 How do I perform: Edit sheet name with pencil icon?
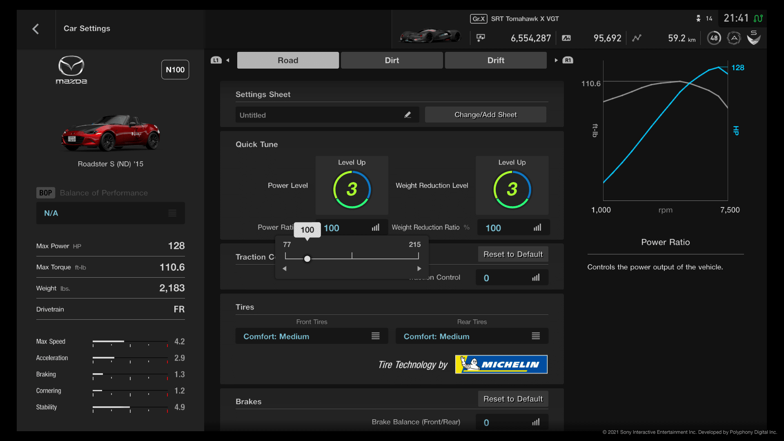[x=408, y=115]
